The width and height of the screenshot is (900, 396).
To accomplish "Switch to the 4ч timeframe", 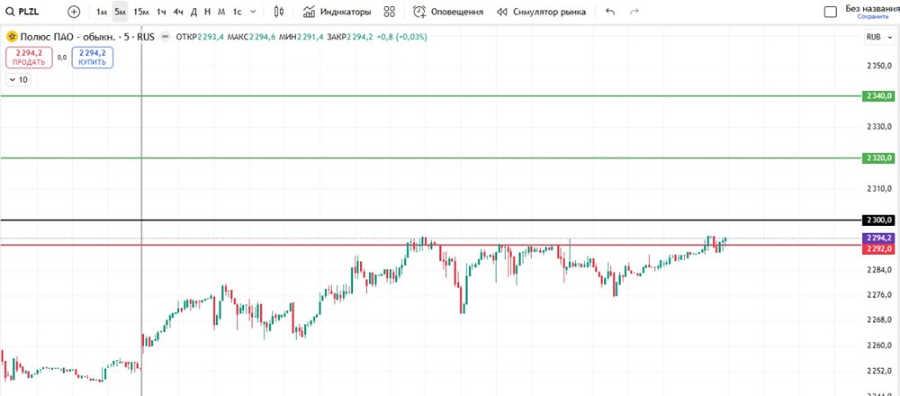I will [x=178, y=12].
